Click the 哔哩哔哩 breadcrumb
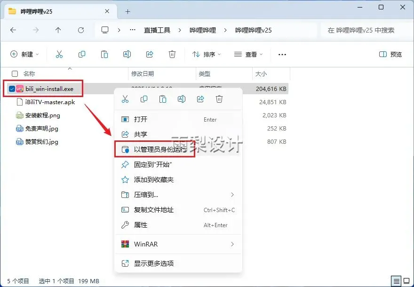Viewport: 414px width, 287px height. 203,30
